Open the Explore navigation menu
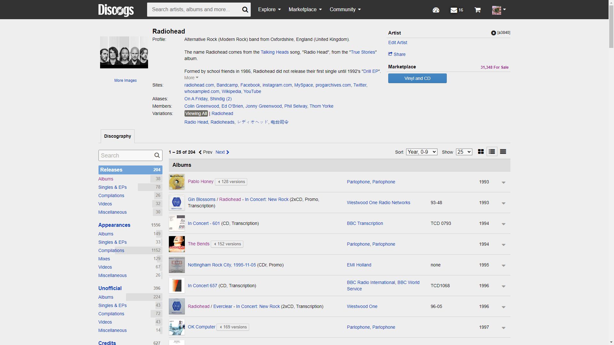 tap(269, 9)
